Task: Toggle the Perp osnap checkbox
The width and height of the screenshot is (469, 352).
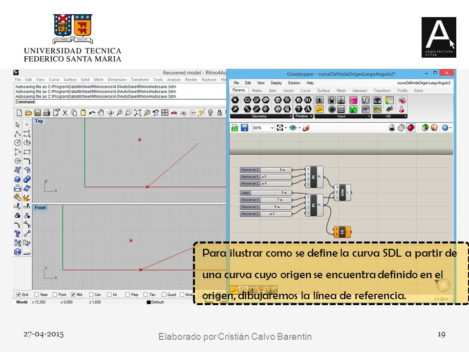Action: 128,294
